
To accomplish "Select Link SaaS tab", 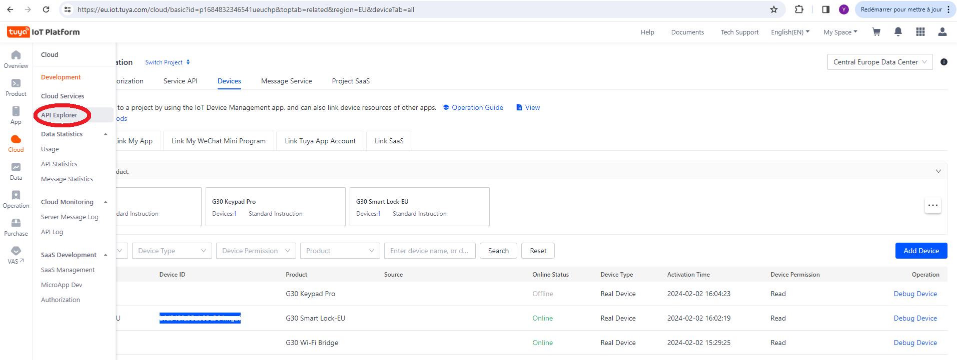I will (389, 141).
